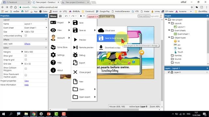Choose Close project in the submenu
The image size is (209, 117).
point(84,72)
